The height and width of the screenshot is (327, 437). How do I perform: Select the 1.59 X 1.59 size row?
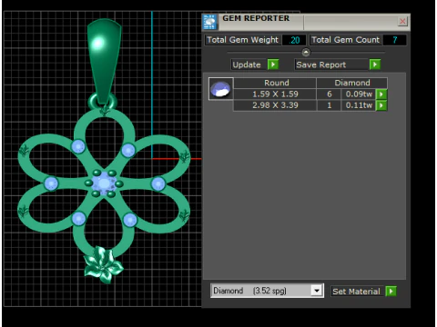click(x=275, y=94)
